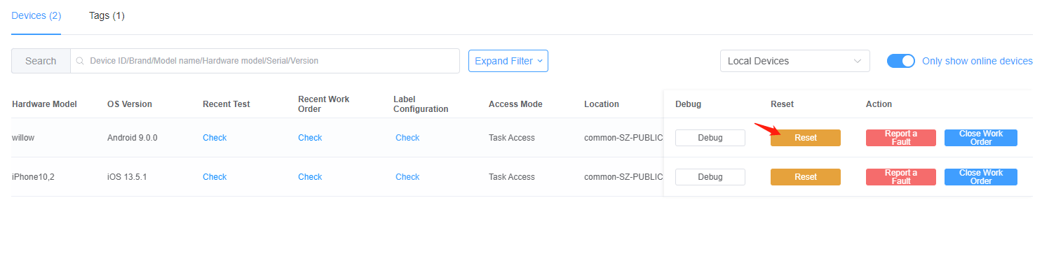The image size is (1042, 261).
Task: Click Recent Work Order Check for iPhone10,2
Action: [x=310, y=177]
